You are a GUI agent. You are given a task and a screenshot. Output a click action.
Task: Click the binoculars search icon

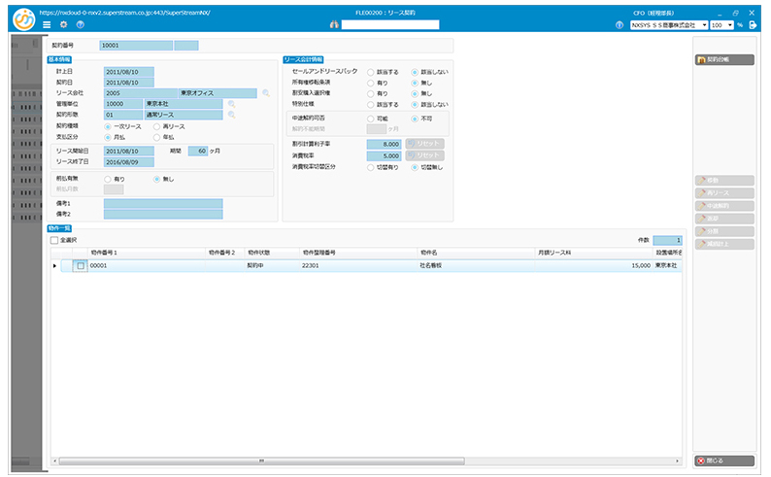point(334,24)
